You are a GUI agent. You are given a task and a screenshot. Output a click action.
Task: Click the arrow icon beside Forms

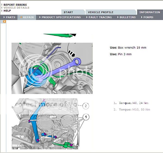click(x=142, y=17)
